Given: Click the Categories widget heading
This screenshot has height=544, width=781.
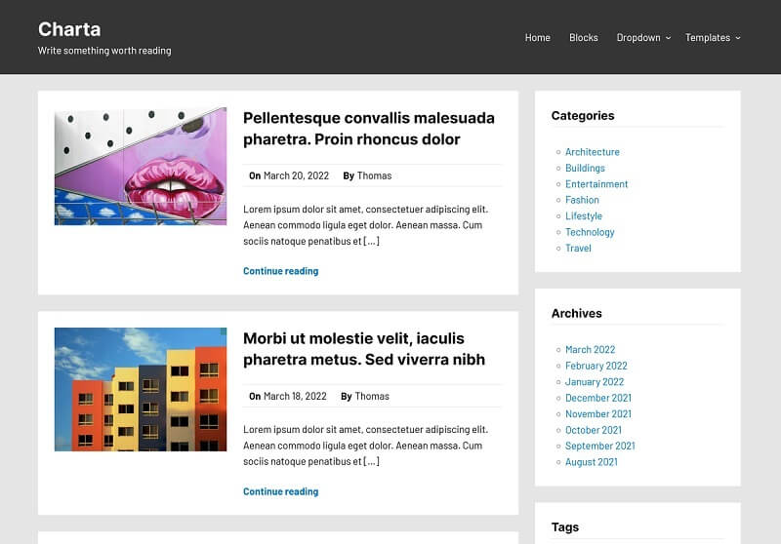Looking at the screenshot, I should [x=582, y=116].
